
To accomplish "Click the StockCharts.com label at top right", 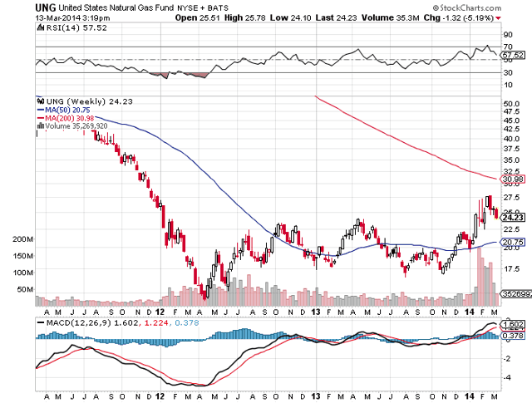I will point(466,7).
